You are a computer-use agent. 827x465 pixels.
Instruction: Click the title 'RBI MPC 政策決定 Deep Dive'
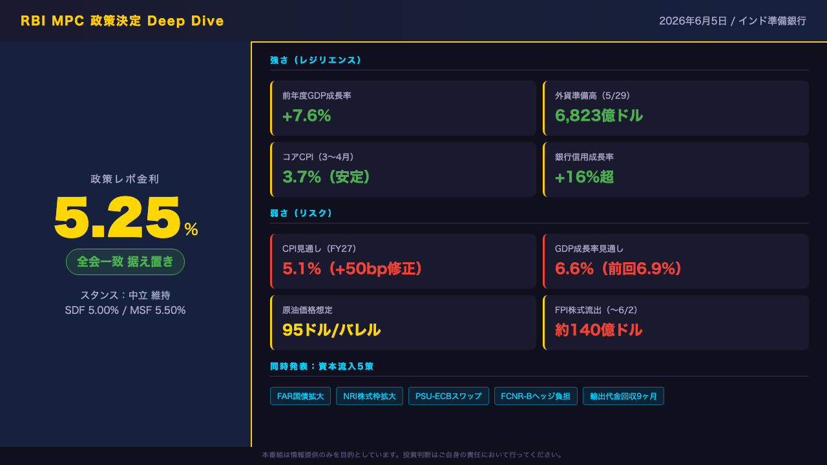click(x=122, y=21)
